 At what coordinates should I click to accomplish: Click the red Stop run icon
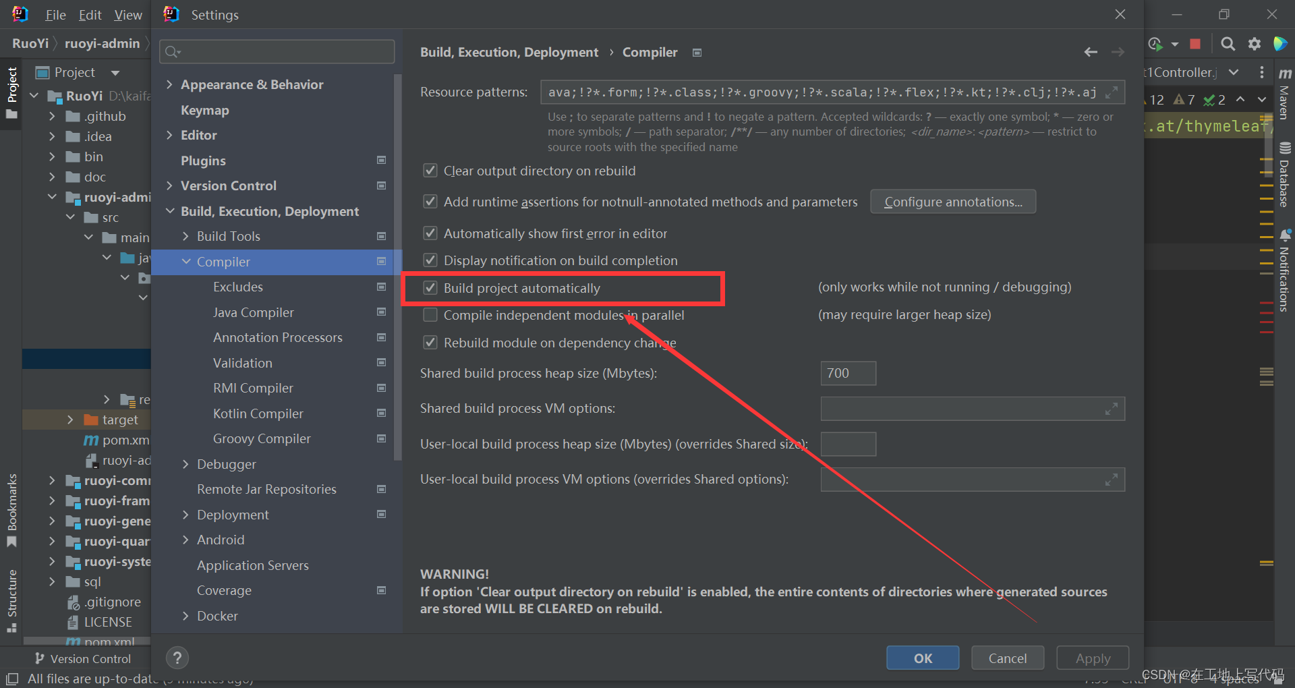click(x=1195, y=44)
